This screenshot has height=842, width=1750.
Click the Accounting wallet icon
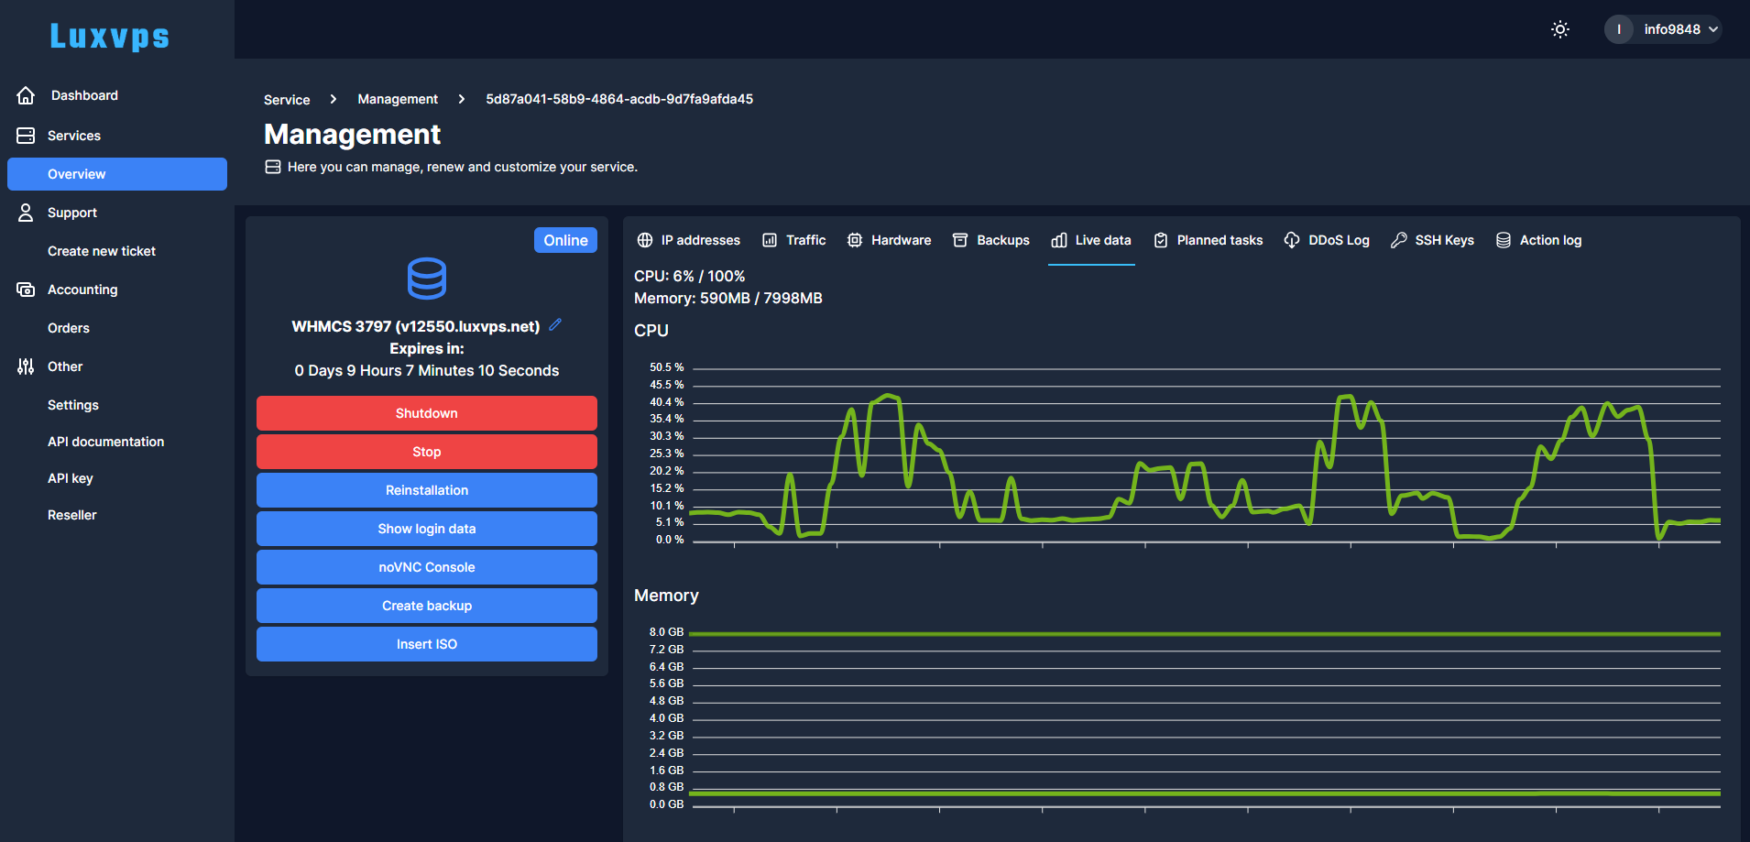(26, 290)
